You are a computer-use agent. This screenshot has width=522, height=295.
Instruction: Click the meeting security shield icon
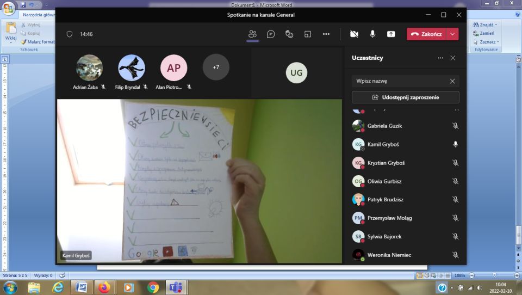click(69, 34)
